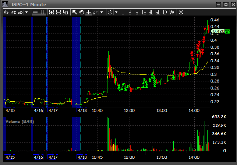237x165 pixels.
Task: Click the ISPC--1 Minute window title
Action: coord(29,4)
